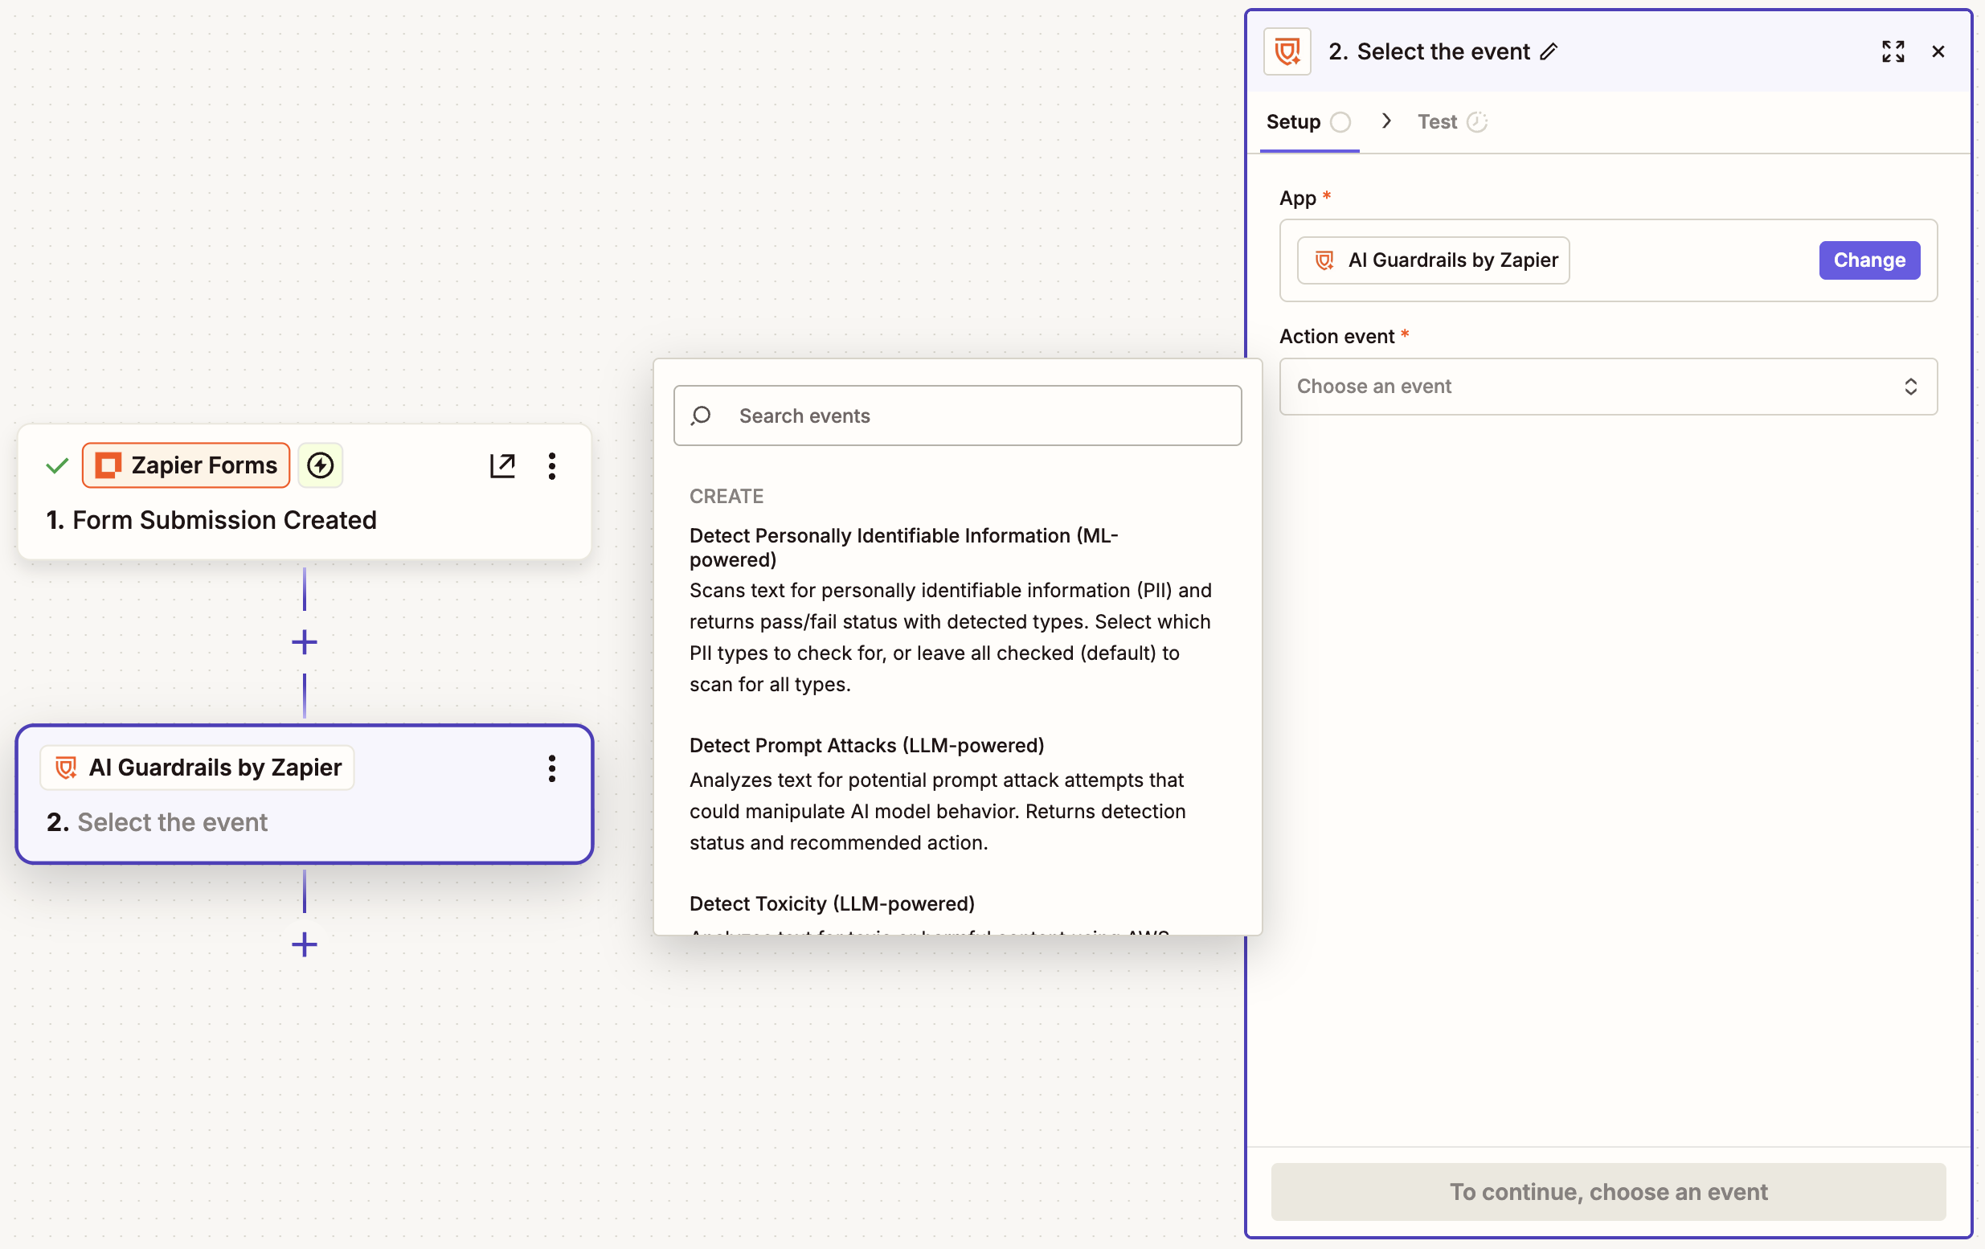Click the Change button for the app

1868,260
